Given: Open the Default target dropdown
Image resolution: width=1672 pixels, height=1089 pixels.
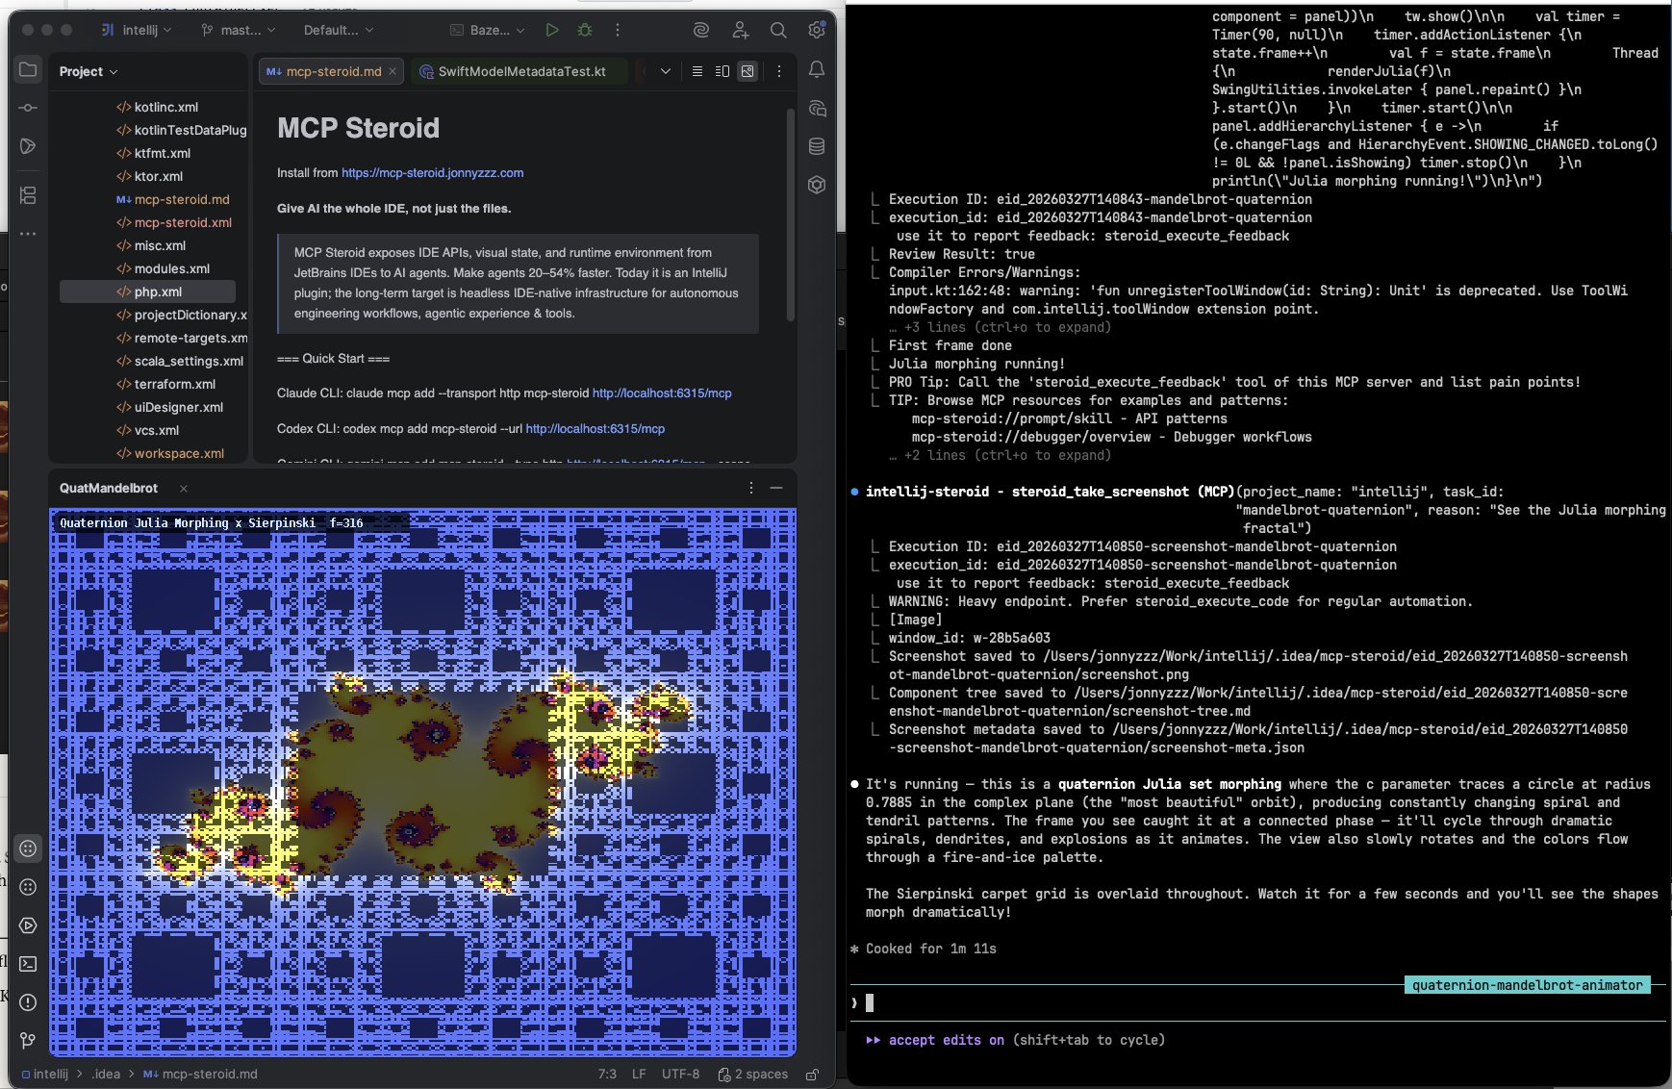Looking at the screenshot, I should (339, 30).
